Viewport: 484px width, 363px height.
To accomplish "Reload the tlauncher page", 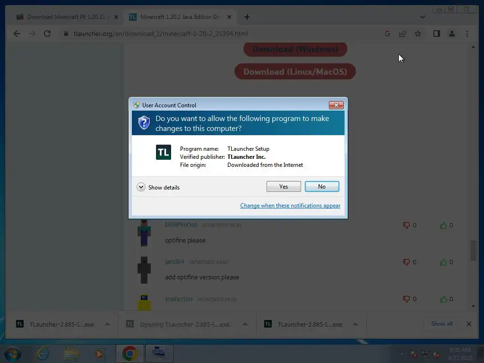I will pyautogui.click(x=47, y=34).
